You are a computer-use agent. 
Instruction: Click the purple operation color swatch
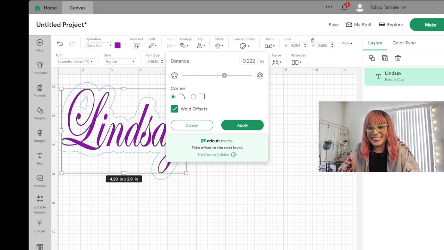coord(118,45)
